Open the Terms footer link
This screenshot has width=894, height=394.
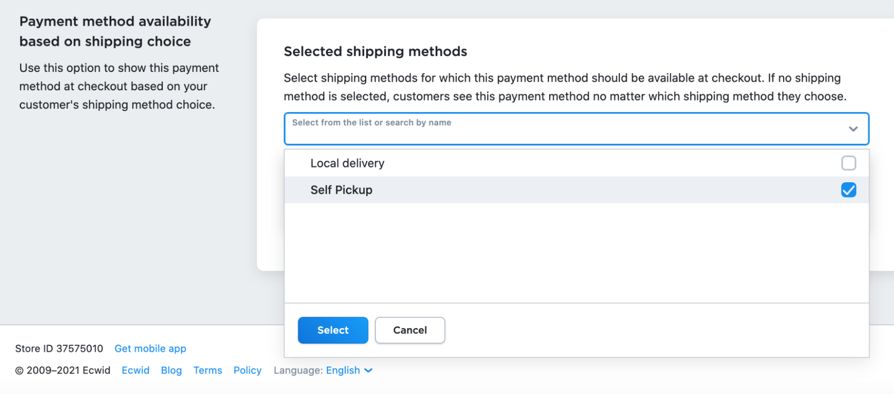click(208, 370)
